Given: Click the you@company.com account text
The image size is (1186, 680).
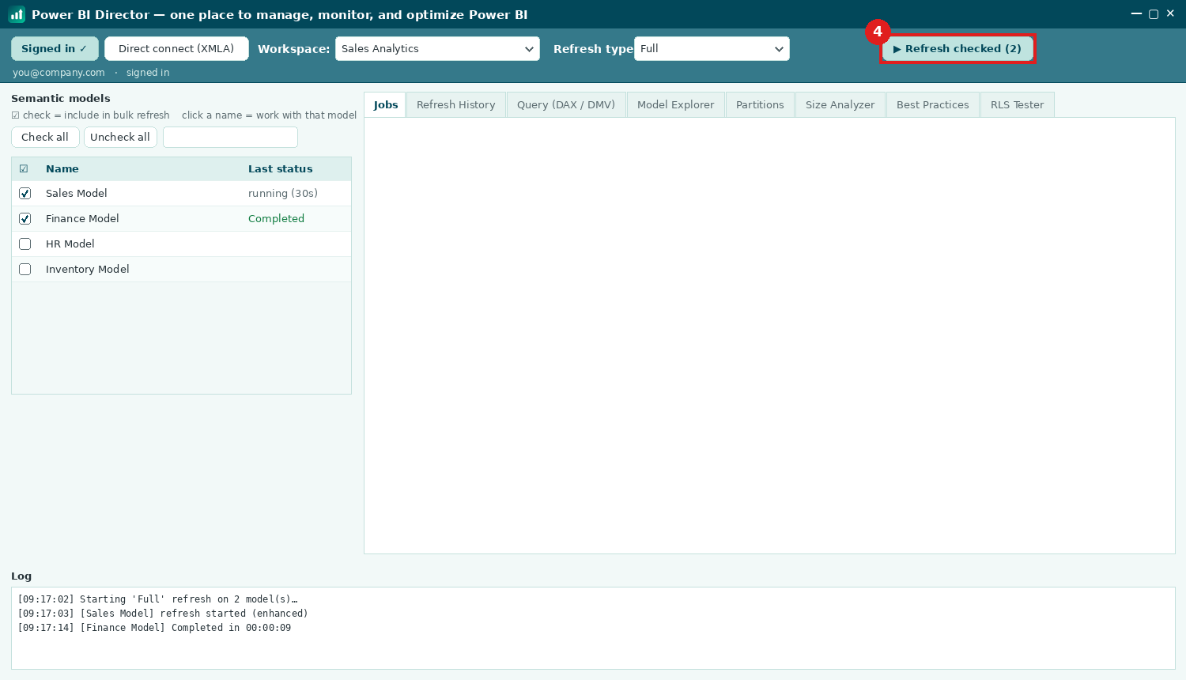Looking at the screenshot, I should [x=59, y=73].
